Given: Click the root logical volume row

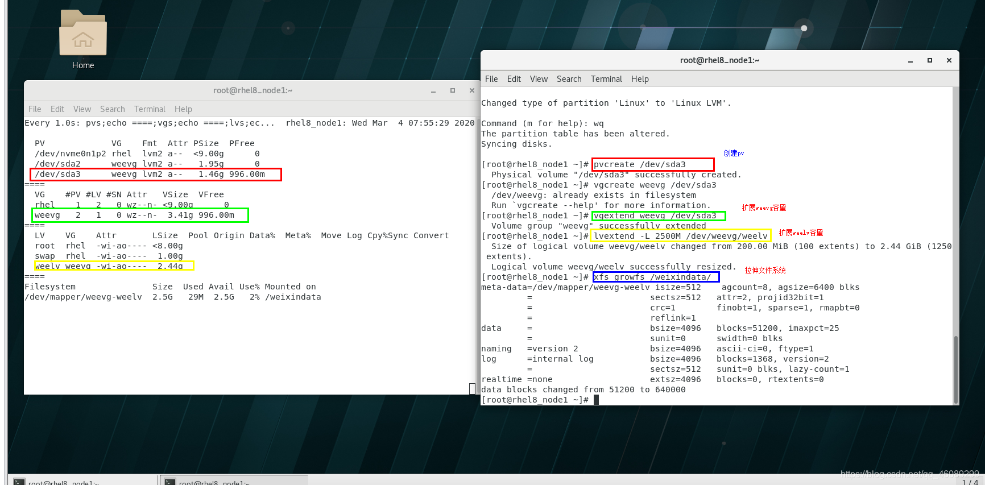Looking at the screenshot, I should coord(109,246).
